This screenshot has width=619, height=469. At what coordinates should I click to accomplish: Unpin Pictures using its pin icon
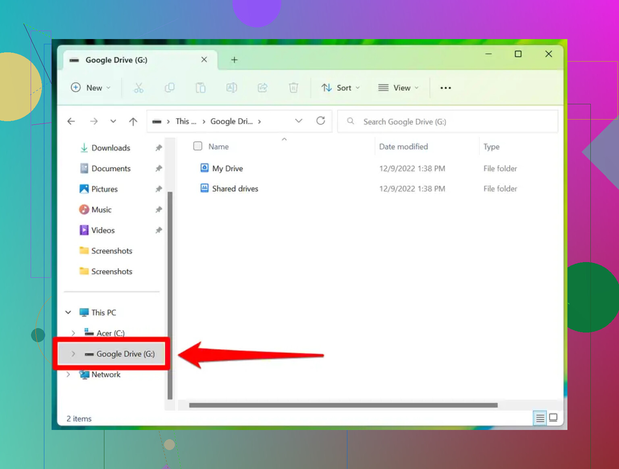tap(159, 189)
